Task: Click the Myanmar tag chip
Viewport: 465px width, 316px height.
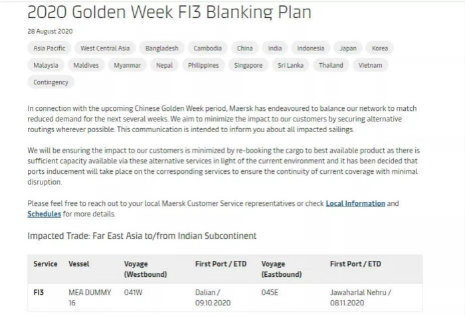Action: pyautogui.click(x=128, y=65)
